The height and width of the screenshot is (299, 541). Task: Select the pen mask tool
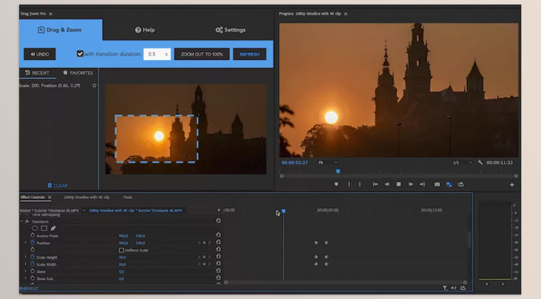53,228
